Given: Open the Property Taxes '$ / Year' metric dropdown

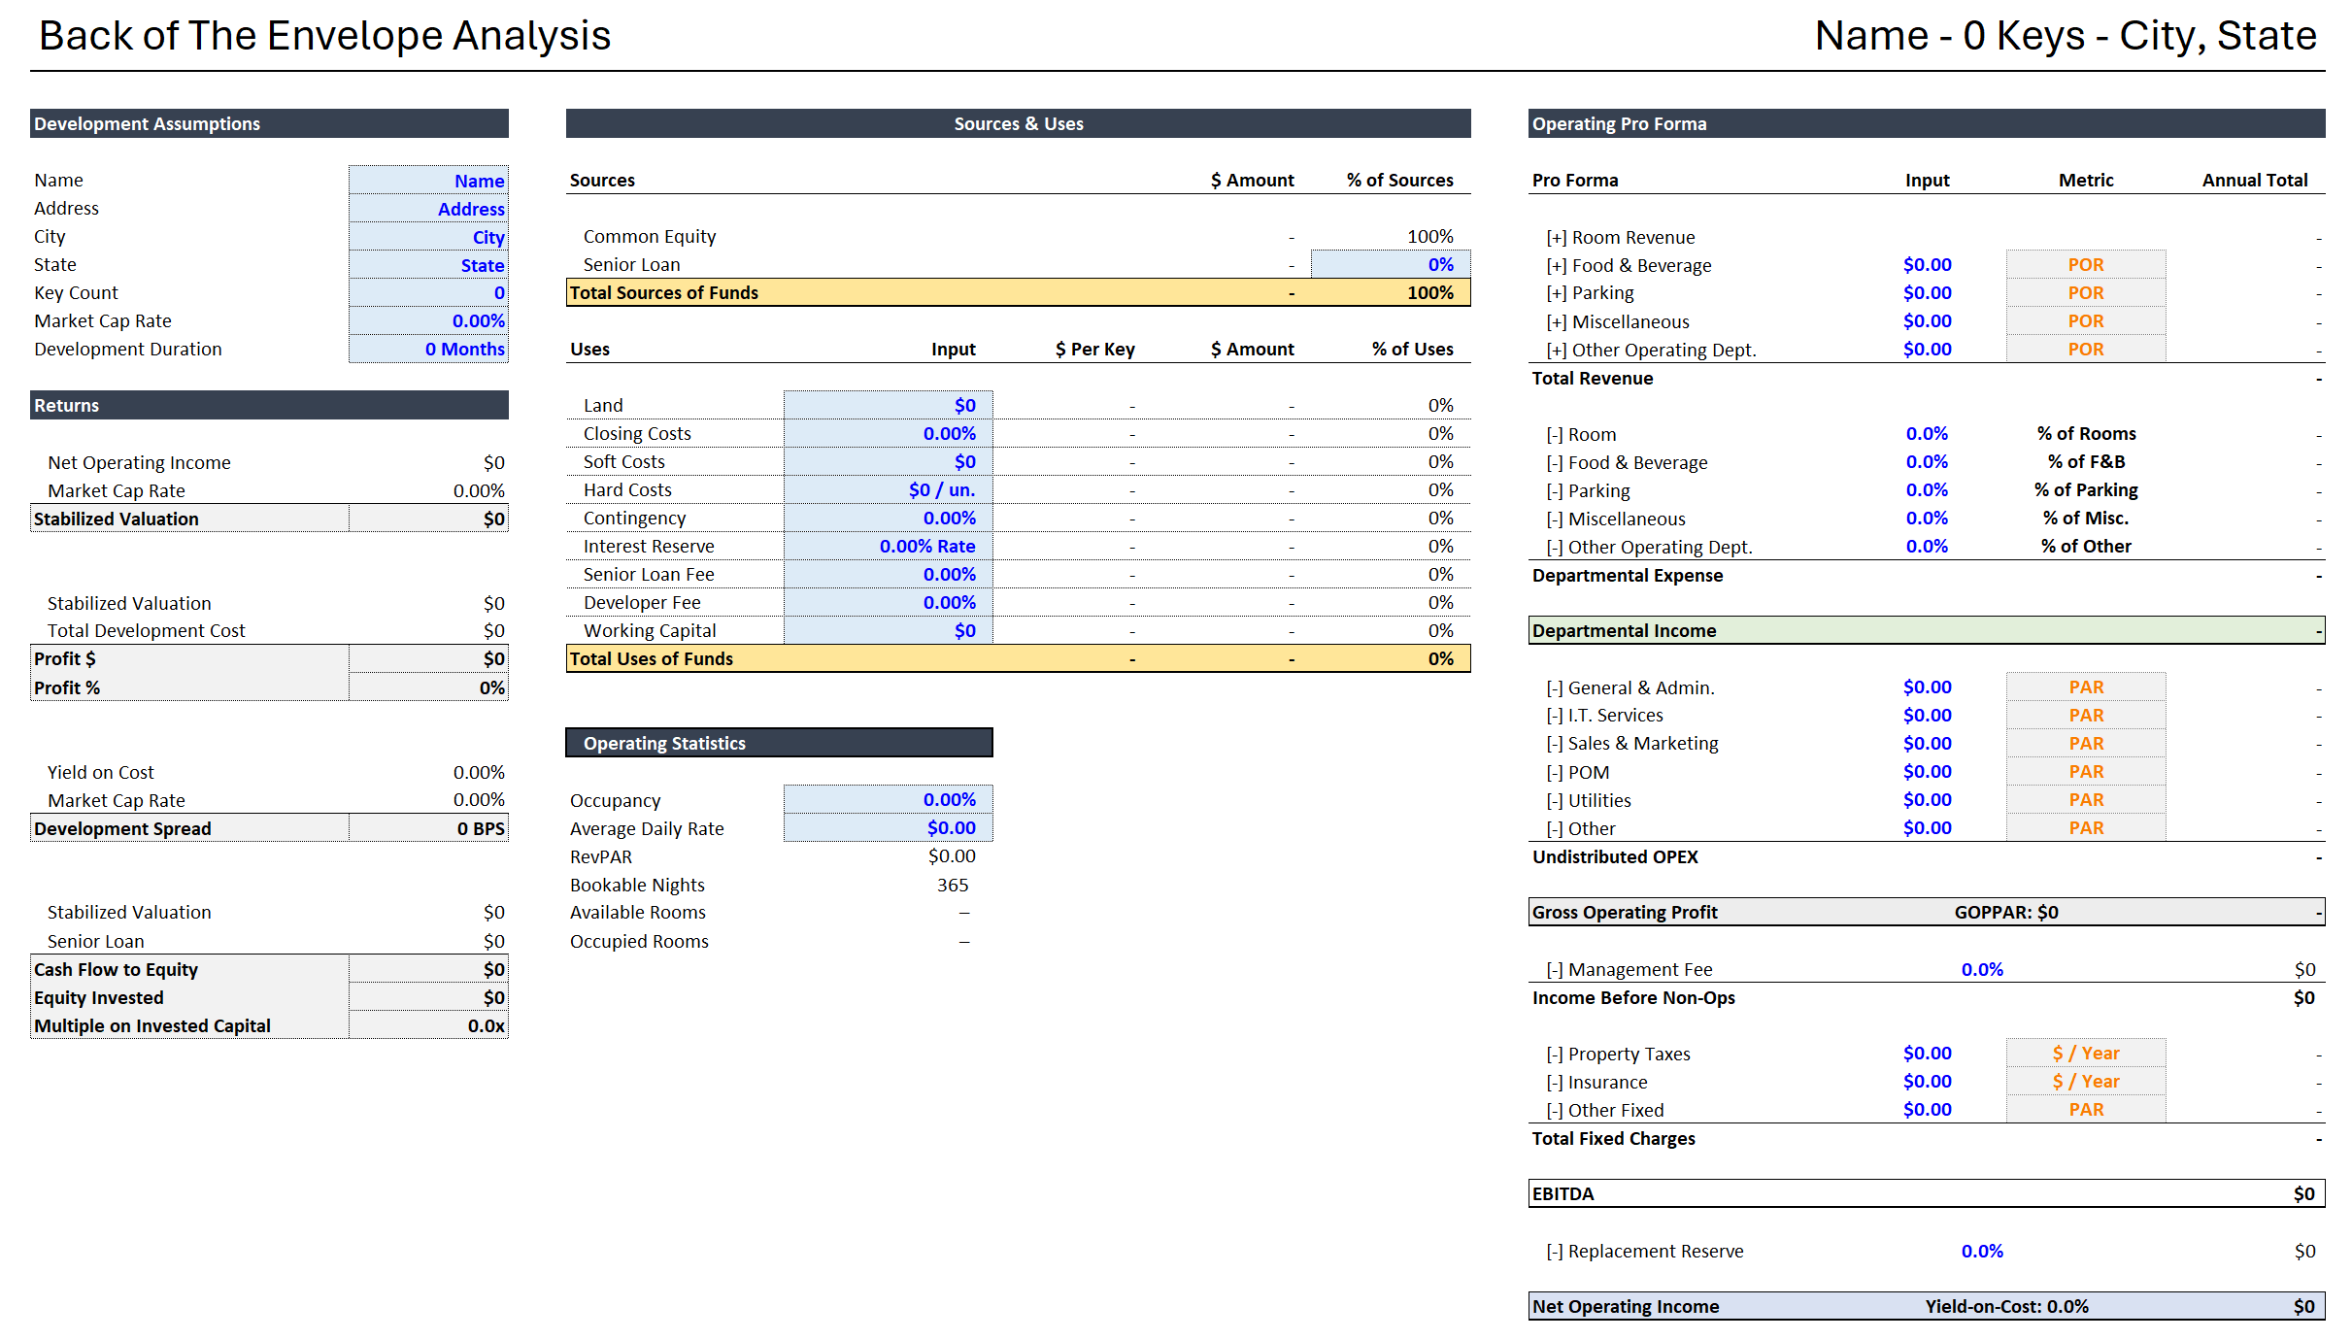Looking at the screenshot, I should 2086,1054.
